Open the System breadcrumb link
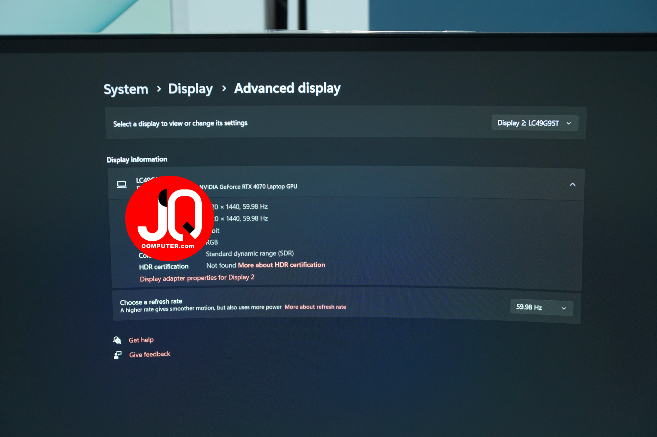 click(x=126, y=89)
